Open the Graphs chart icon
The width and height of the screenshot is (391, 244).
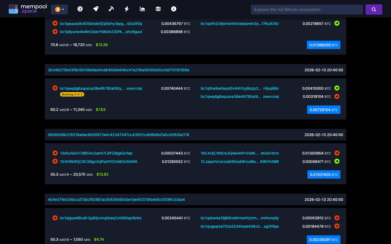pyautogui.click(x=142, y=9)
